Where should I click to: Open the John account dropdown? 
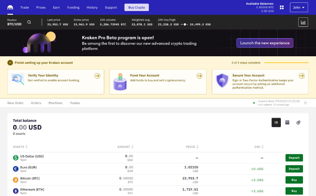click(299, 7)
